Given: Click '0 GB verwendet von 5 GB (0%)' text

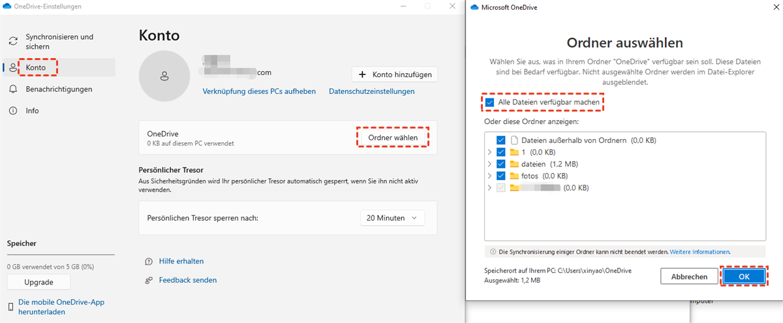Looking at the screenshot, I should coord(50,267).
